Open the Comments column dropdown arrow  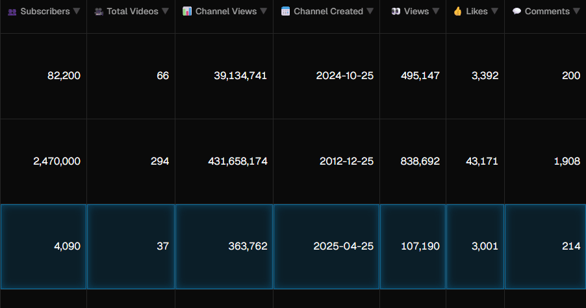click(x=577, y=11)
